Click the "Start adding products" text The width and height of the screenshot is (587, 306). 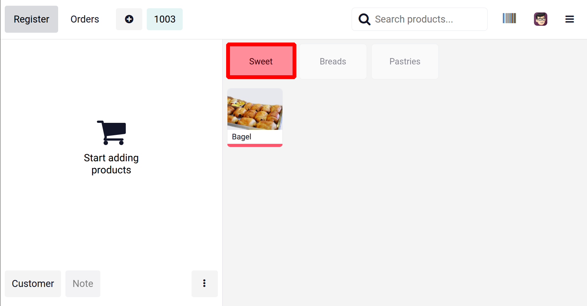point(111,164)
